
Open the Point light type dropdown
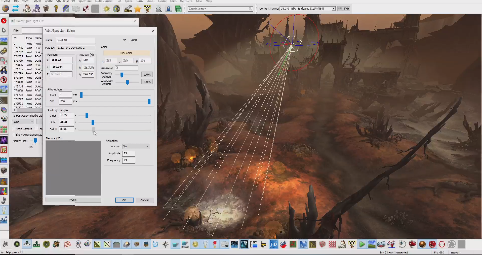tap(23, 122)
